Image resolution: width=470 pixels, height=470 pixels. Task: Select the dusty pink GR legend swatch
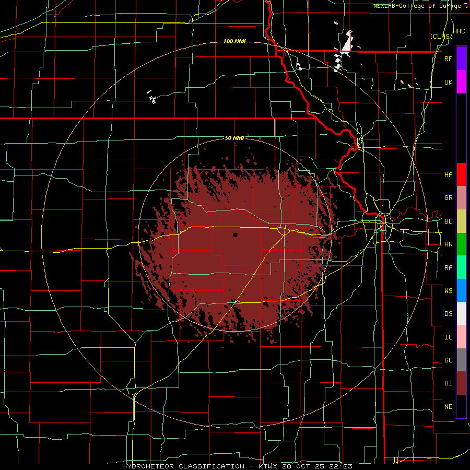[x=461, y=198]
